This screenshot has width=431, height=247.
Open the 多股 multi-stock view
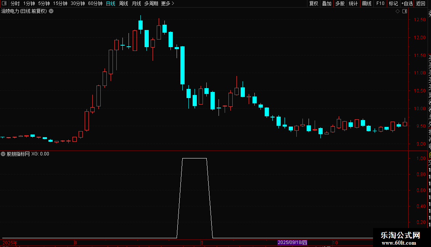point(340,3)
